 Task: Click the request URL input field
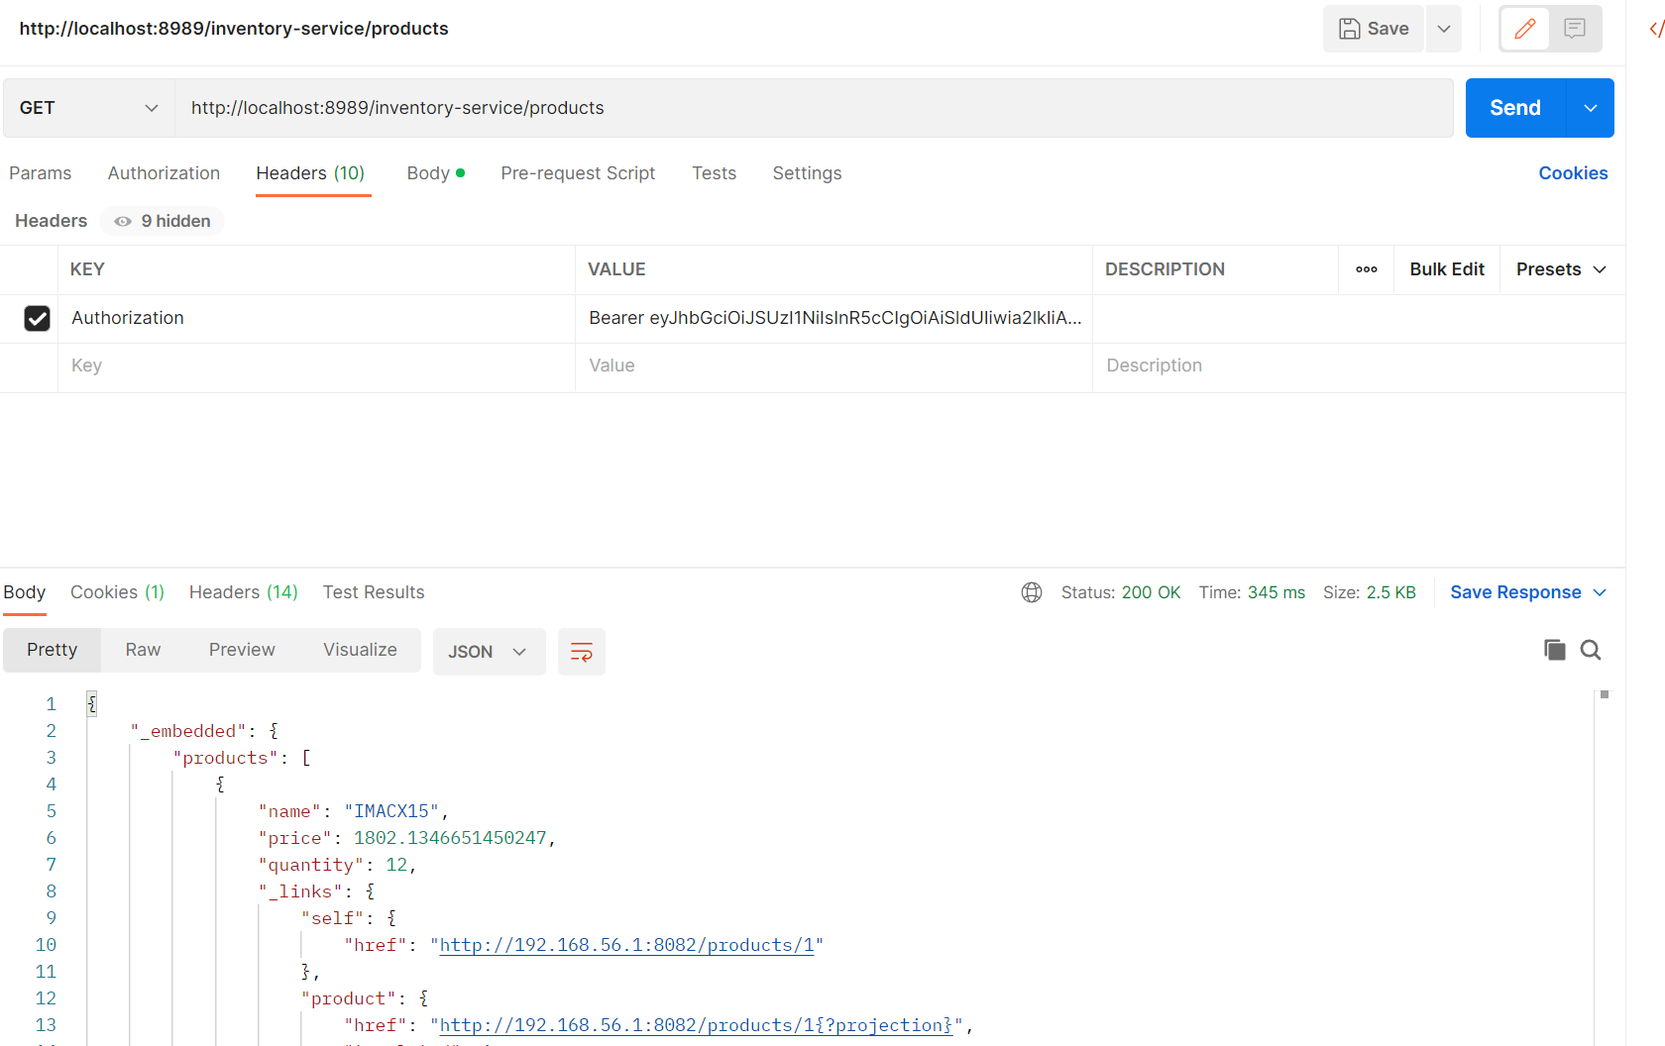click(x=814, y=108)
